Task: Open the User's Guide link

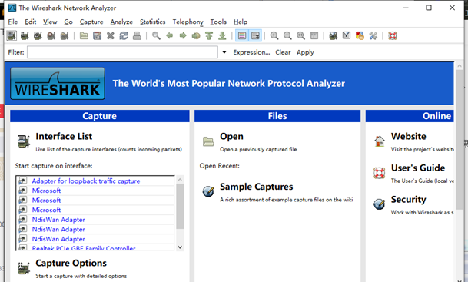Action: (x=418, y=168)
